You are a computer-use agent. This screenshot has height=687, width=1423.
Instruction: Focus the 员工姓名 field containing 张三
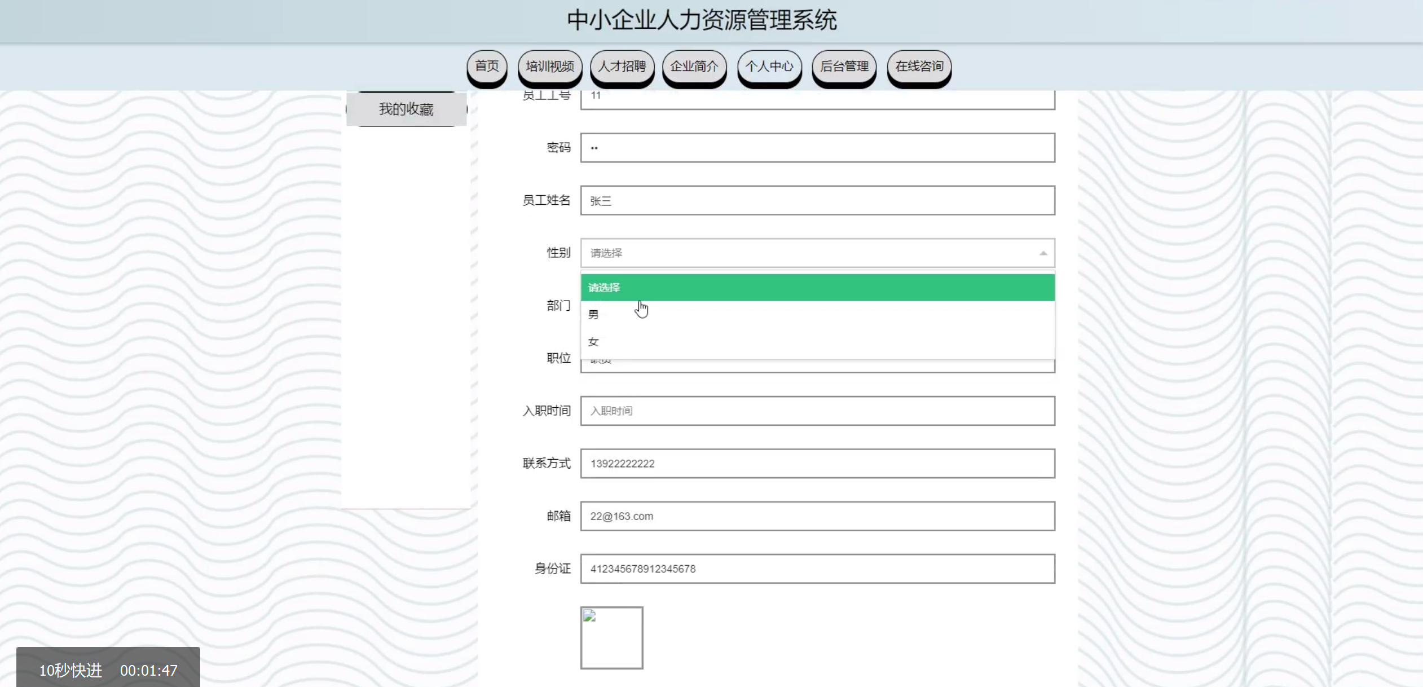point(817,201)
